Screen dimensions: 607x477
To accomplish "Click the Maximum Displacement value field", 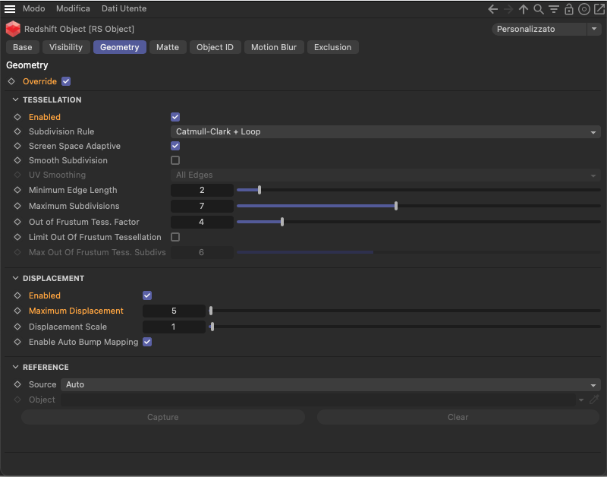I will click(x=174, y=311).
